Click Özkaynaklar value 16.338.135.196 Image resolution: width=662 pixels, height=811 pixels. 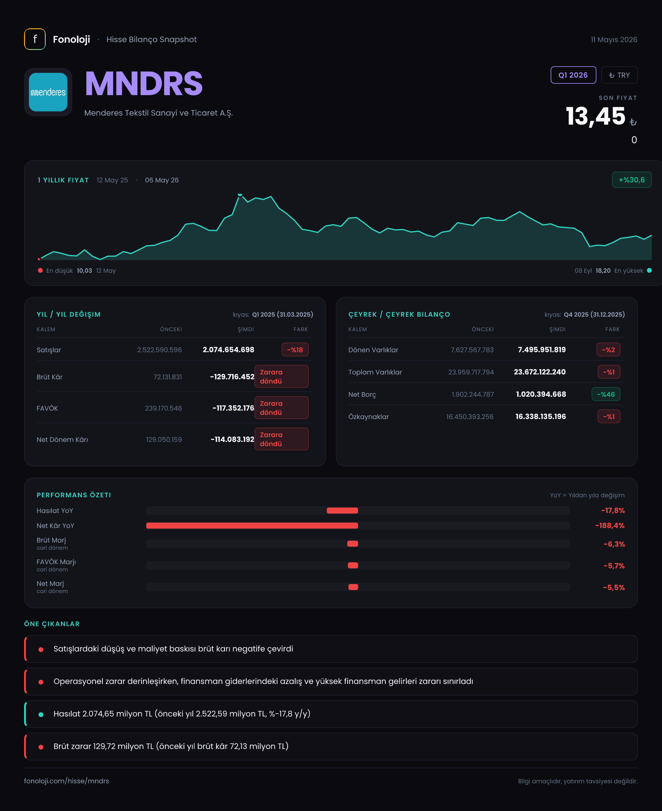[540, 417]
